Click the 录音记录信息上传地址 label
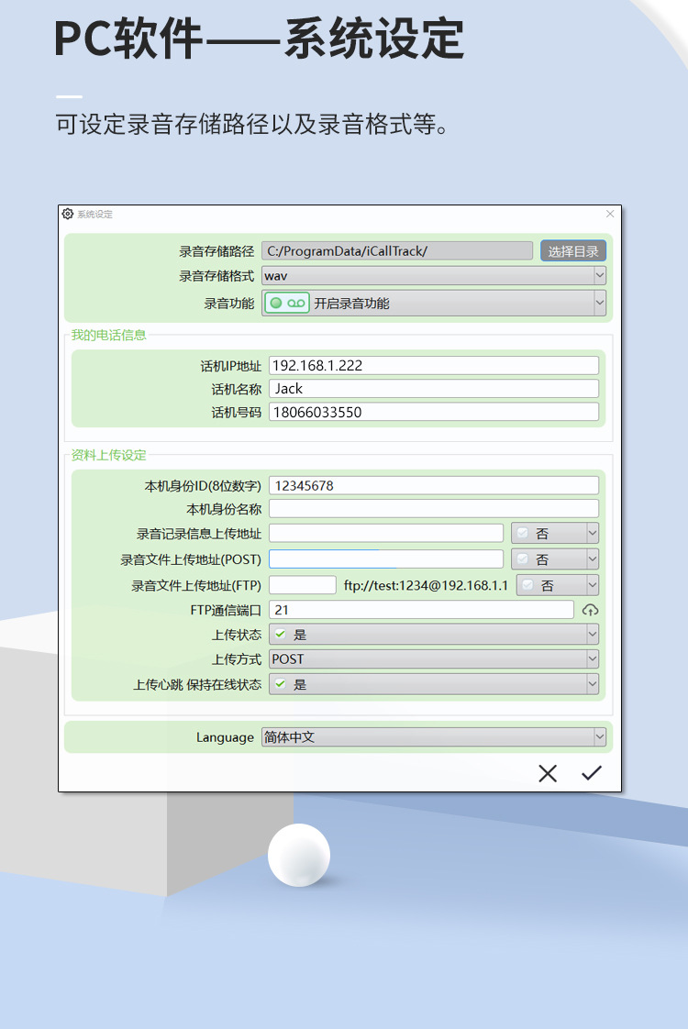 pyautogui.click(x=199, y=534)
